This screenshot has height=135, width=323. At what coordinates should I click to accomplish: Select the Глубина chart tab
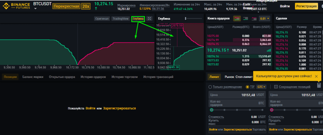coord(138,19)
